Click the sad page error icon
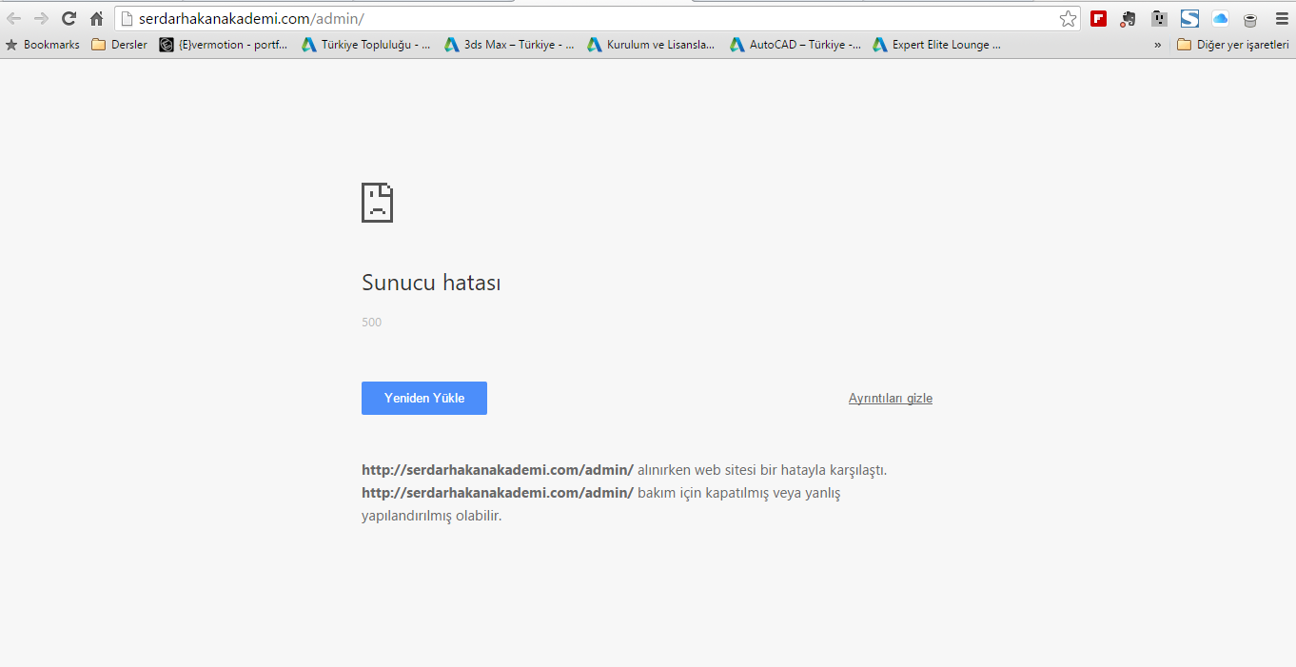 (378, 203)
